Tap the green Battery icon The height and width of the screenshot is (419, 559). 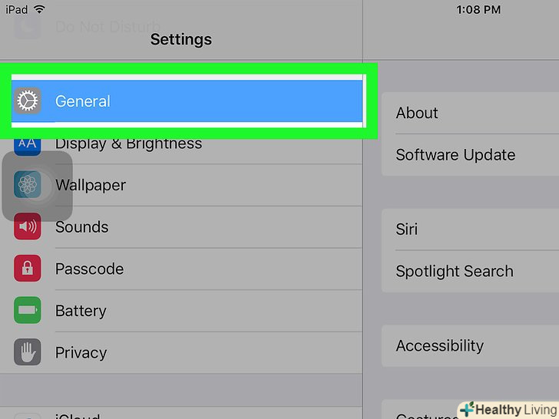pos(28,311)
